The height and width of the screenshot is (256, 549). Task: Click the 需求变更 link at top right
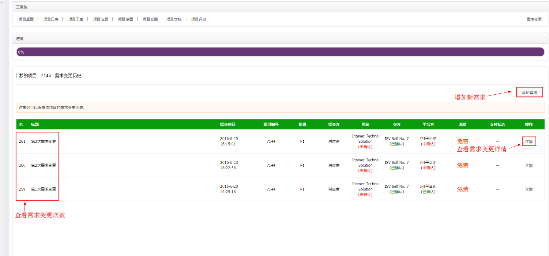534,20
